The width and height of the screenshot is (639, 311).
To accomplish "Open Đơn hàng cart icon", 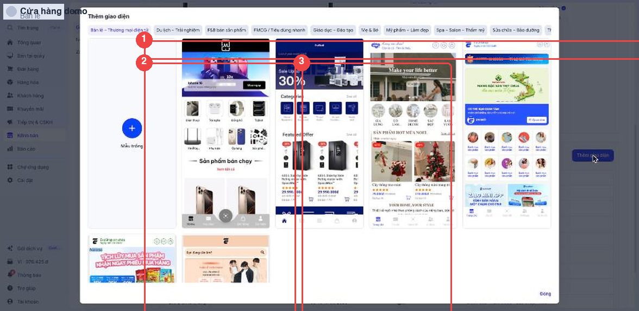I will [x=10, y=69].
